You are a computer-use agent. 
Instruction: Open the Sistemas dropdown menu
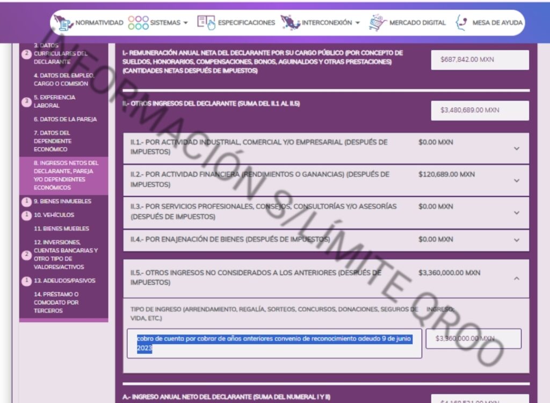click(x=169, y=23)
